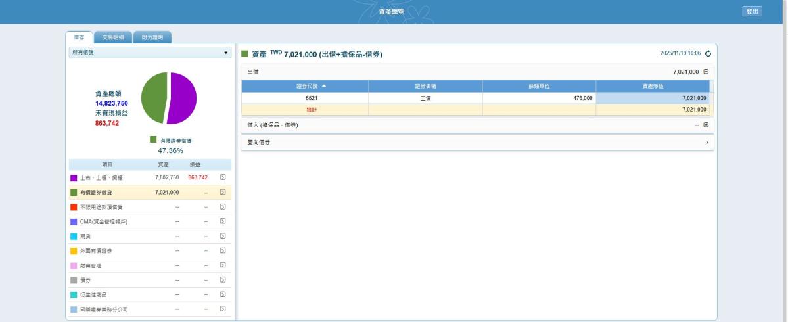The height and width of the screenshot is (322, 788).
Task: Open the 所有帳號 account dropdown
Action: 150,52
